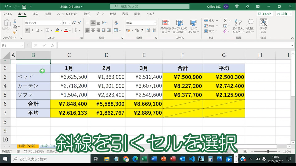Click Merge and Center icon
The height and width of the screenshot is (166, 296).
(x=116, y=30)
